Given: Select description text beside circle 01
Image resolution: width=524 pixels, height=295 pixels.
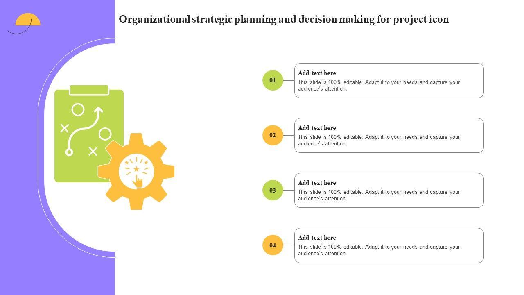Looking at the screenshot, I should (x=379, y=85).
